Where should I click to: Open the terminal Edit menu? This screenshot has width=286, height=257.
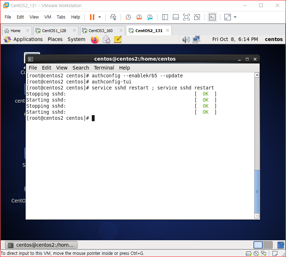click(47, 68)
